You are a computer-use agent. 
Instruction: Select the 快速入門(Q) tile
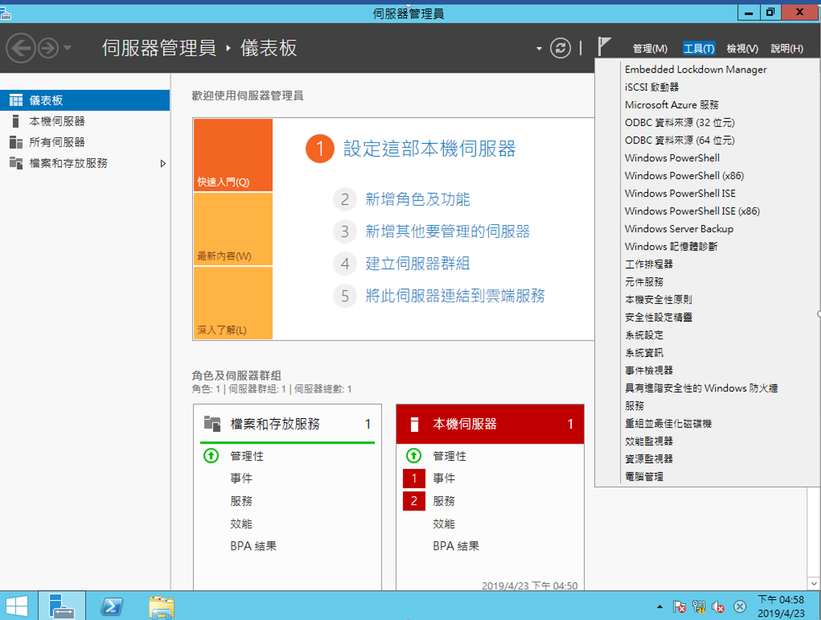coord(233,155)
